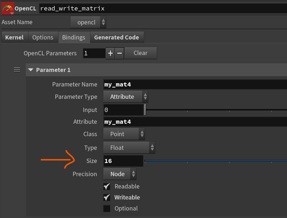Switch to the Options tab
Screen dimensions: 287x218
click(43, 37)
